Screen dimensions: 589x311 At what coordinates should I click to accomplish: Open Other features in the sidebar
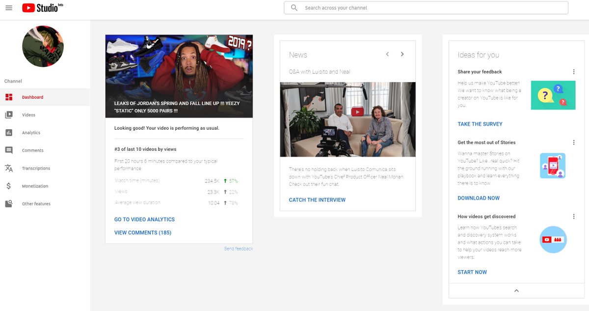[x=45, y=204]
